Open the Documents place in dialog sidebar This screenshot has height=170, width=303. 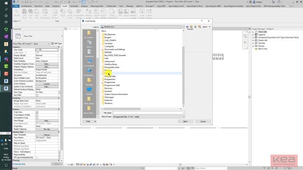click(x=89, y=53)
